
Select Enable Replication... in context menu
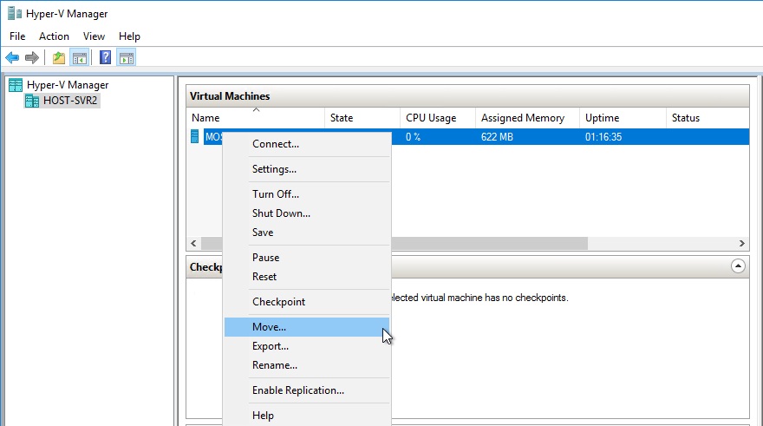coord(297,390)
